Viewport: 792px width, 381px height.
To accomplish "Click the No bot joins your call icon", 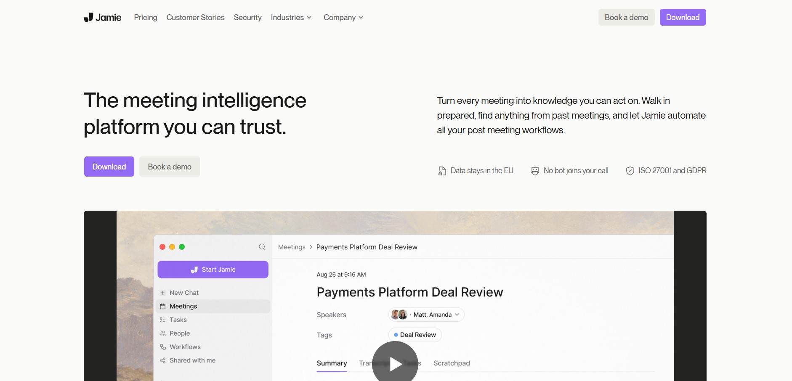I will [x=535, y=171].
